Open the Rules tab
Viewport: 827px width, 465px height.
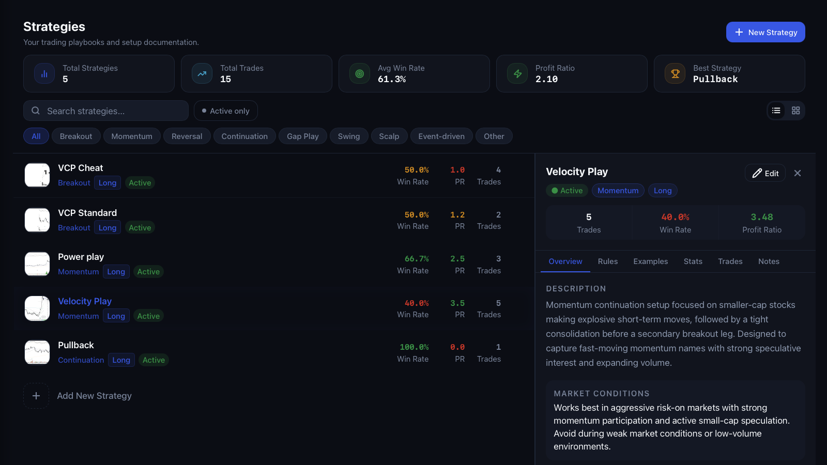point(608,261)
